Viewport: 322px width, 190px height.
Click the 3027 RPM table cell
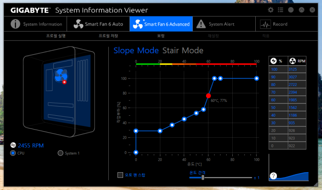point(297,77)
